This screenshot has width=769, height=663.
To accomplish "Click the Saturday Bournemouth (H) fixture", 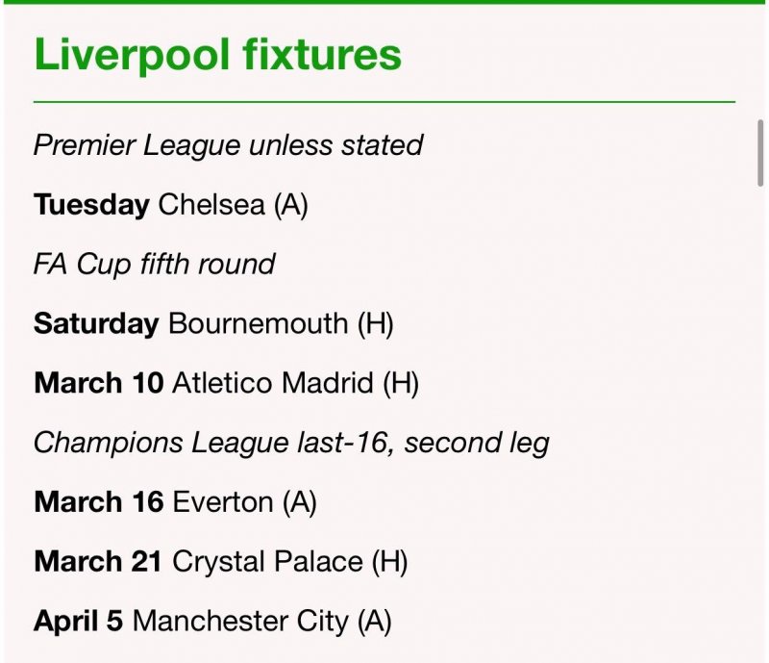I will [213, 324].
